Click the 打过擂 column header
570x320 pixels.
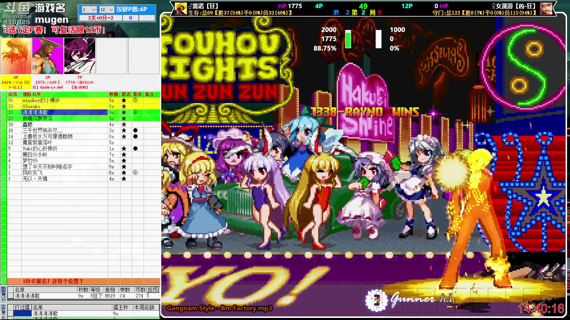click(22, 307)
